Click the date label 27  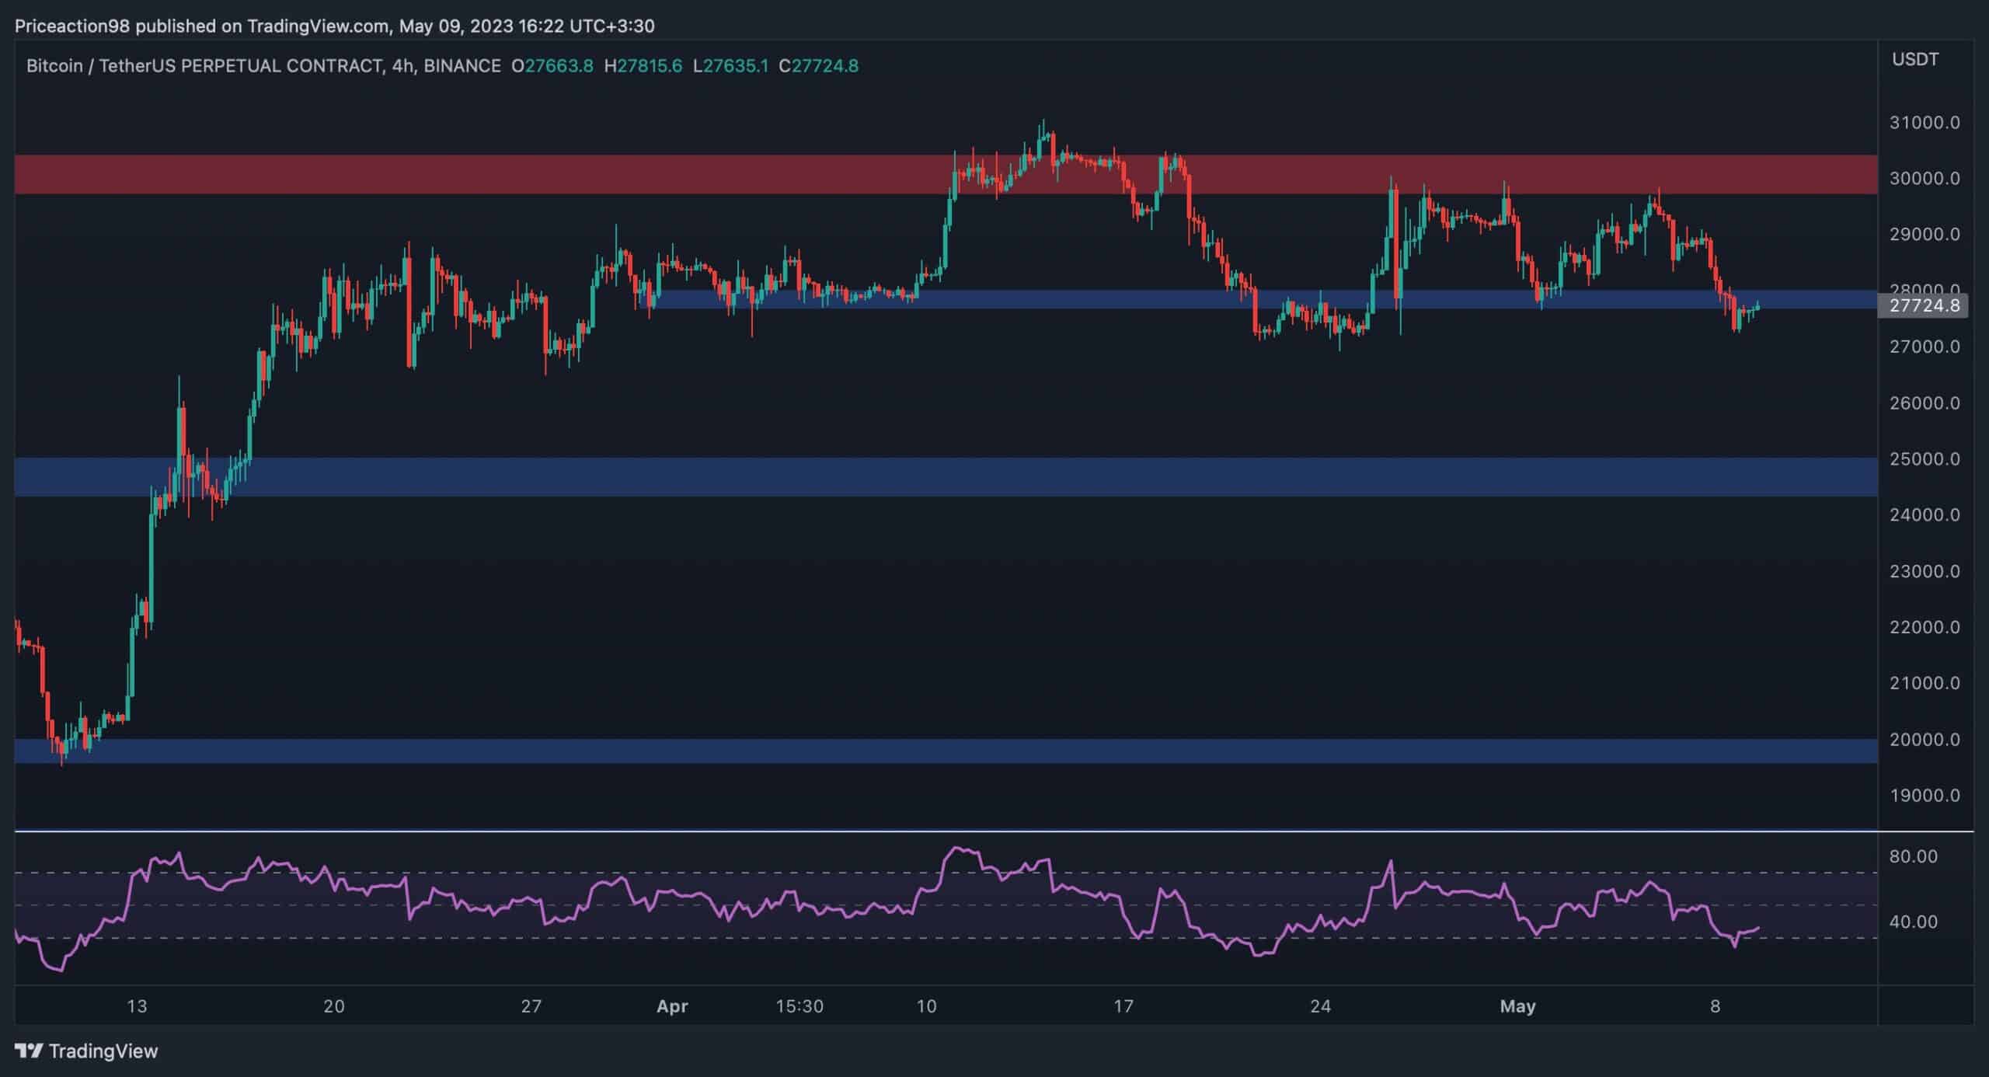pyautogui.click(x=531, y=1006)
